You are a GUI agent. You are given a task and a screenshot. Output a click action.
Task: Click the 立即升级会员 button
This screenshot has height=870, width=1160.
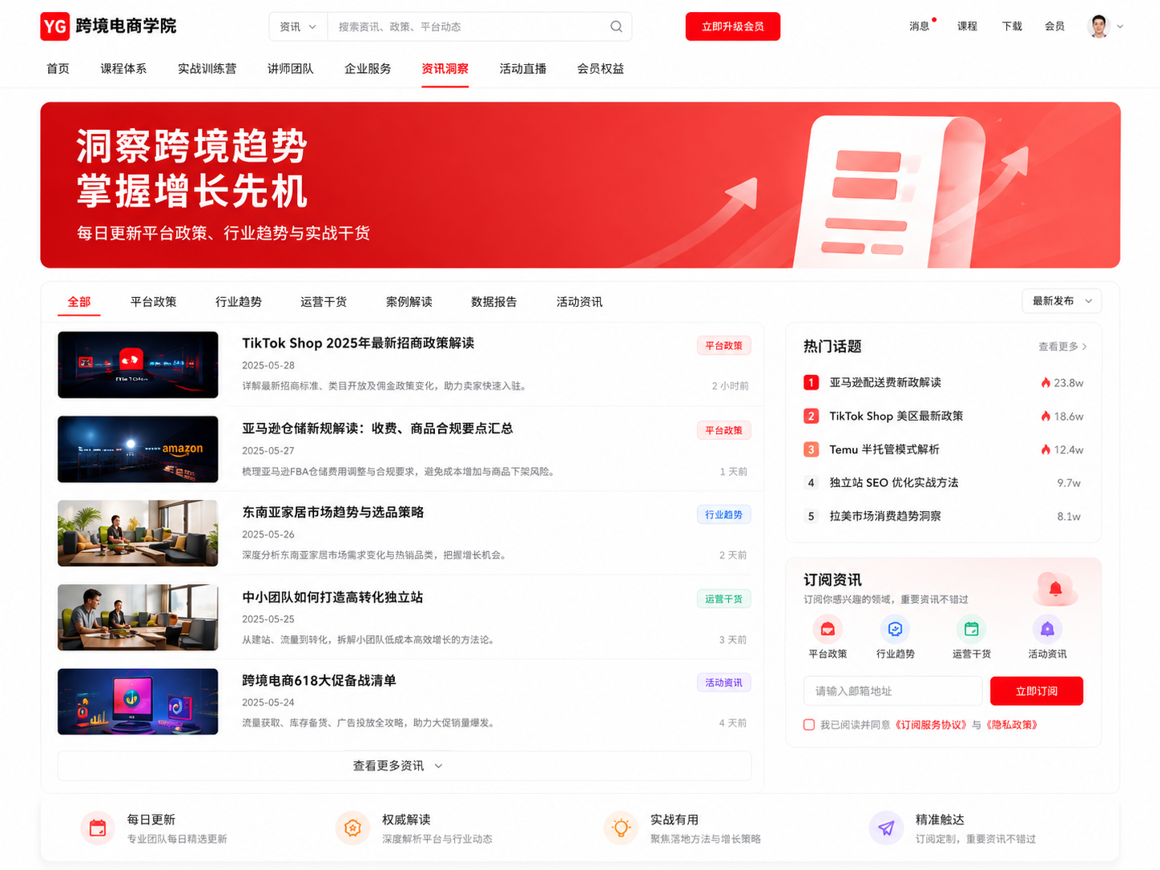click(732, 26)
